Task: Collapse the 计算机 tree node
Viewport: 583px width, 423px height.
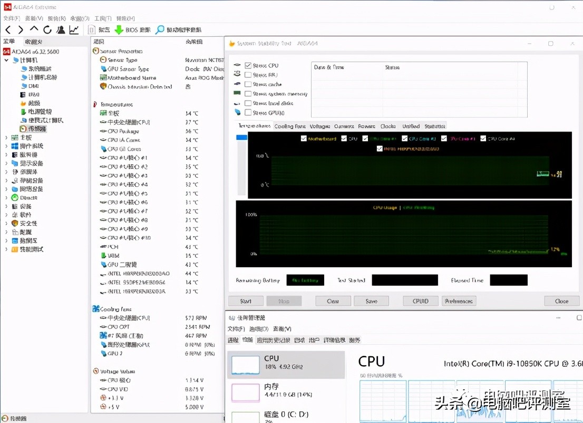Action: pos(6,61)
